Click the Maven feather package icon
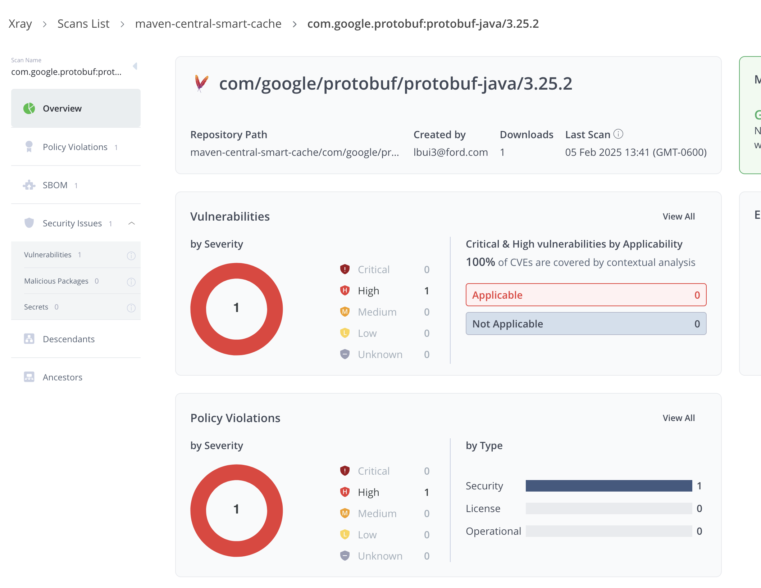This screenshot has height=588, width=761. (x=201, y=83)
